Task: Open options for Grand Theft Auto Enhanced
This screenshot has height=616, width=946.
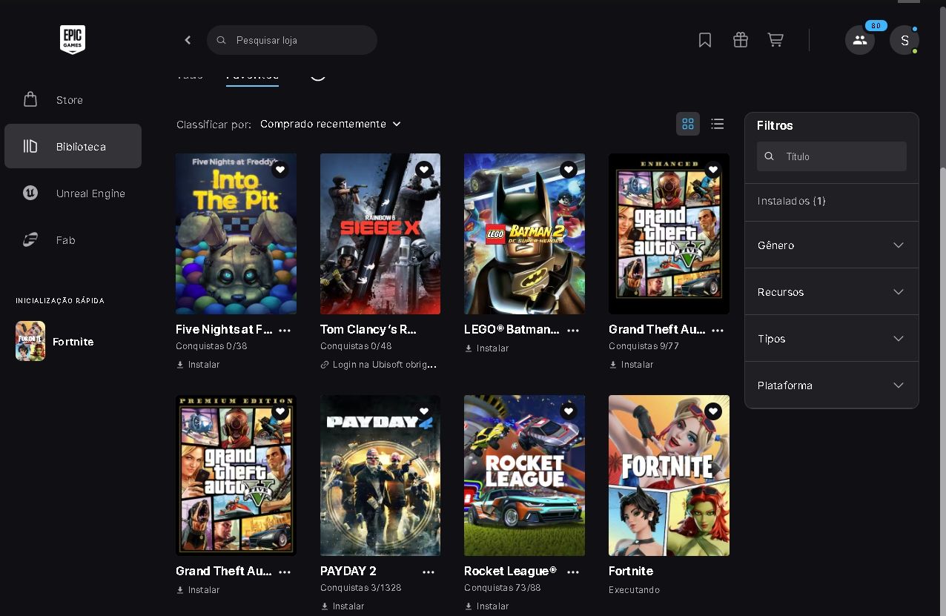Action: pos(718,330)
